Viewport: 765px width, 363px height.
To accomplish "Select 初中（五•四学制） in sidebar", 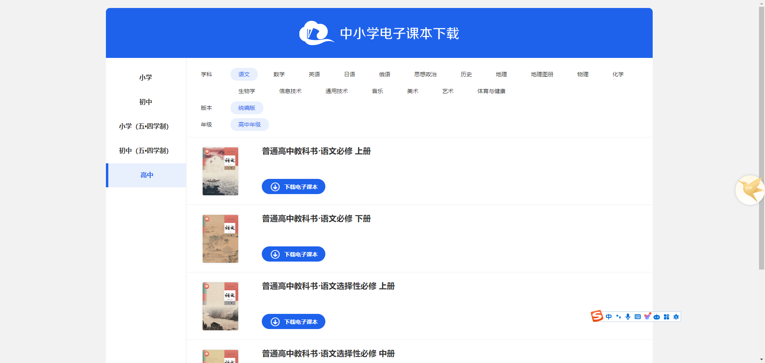I will 145,151.
